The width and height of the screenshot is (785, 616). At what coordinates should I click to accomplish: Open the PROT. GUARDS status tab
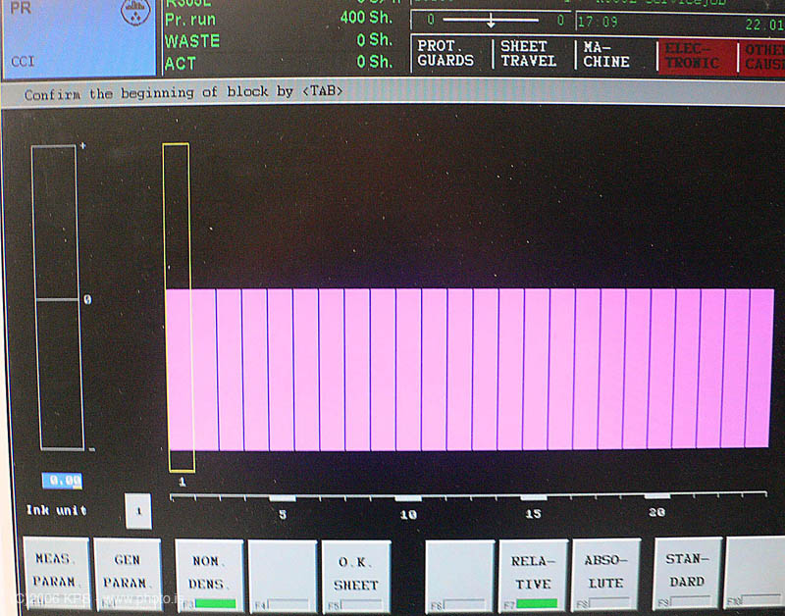coord(447,54)
